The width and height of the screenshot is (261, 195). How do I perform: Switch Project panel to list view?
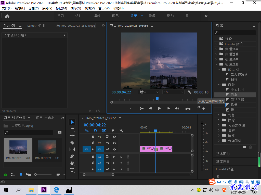pyautogui.click(x=13, y=174)
